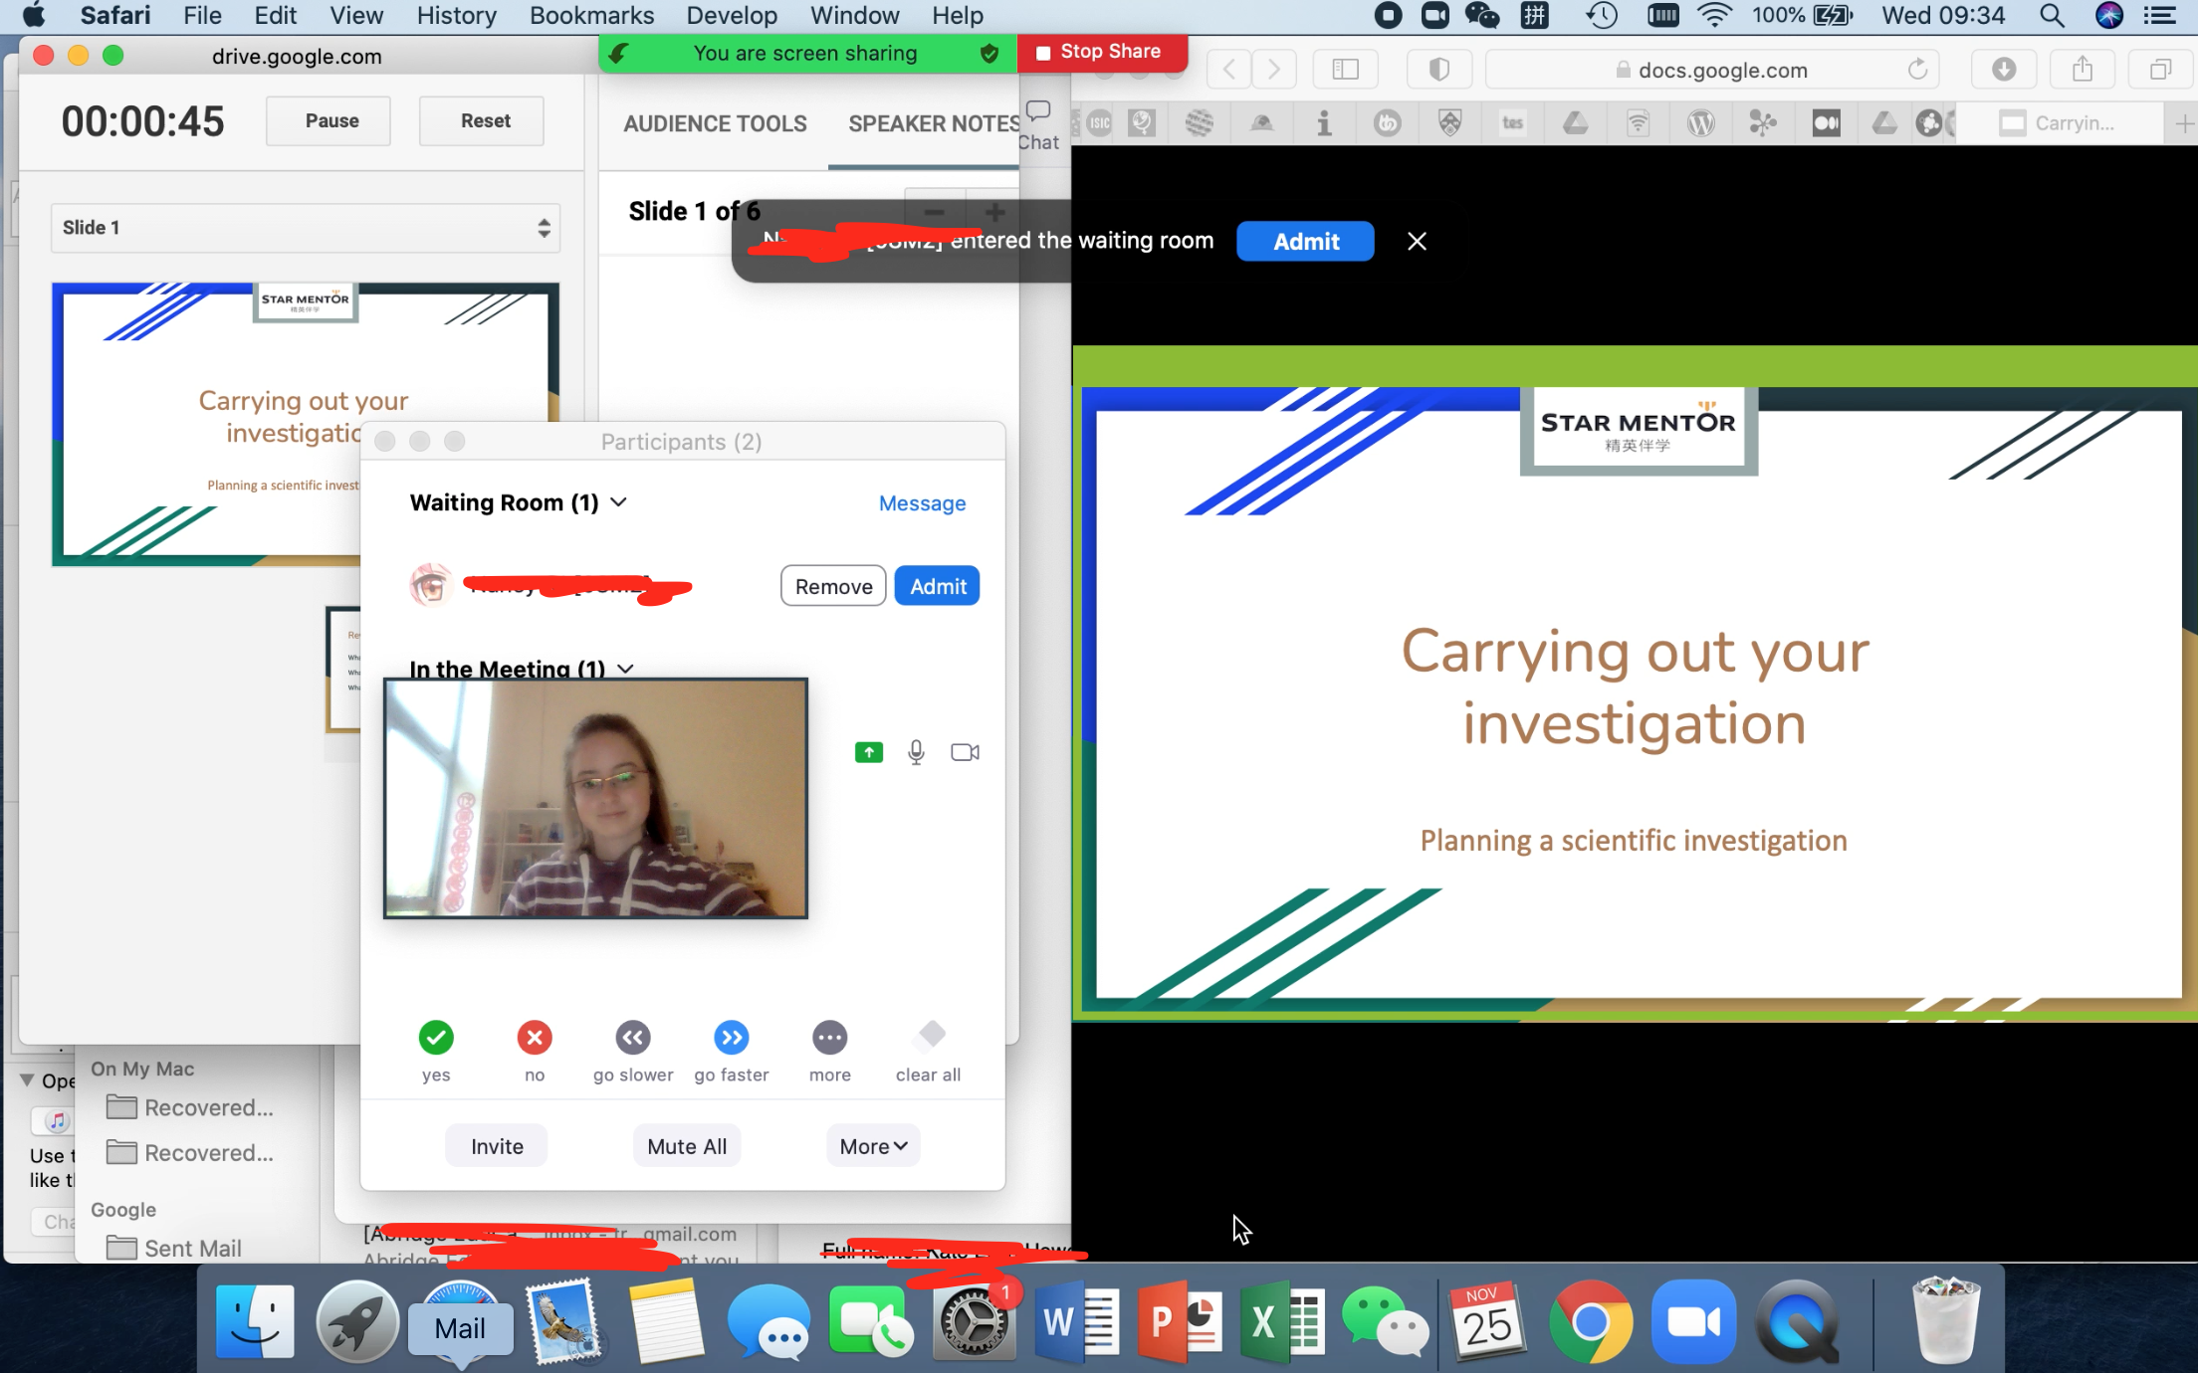This screenshot has height=1373, width=2198.
Task: Show Safari downloads
Action: [x=2004, y=70]
